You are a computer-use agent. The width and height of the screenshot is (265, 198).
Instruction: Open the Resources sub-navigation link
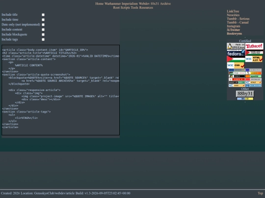(146, 7)
